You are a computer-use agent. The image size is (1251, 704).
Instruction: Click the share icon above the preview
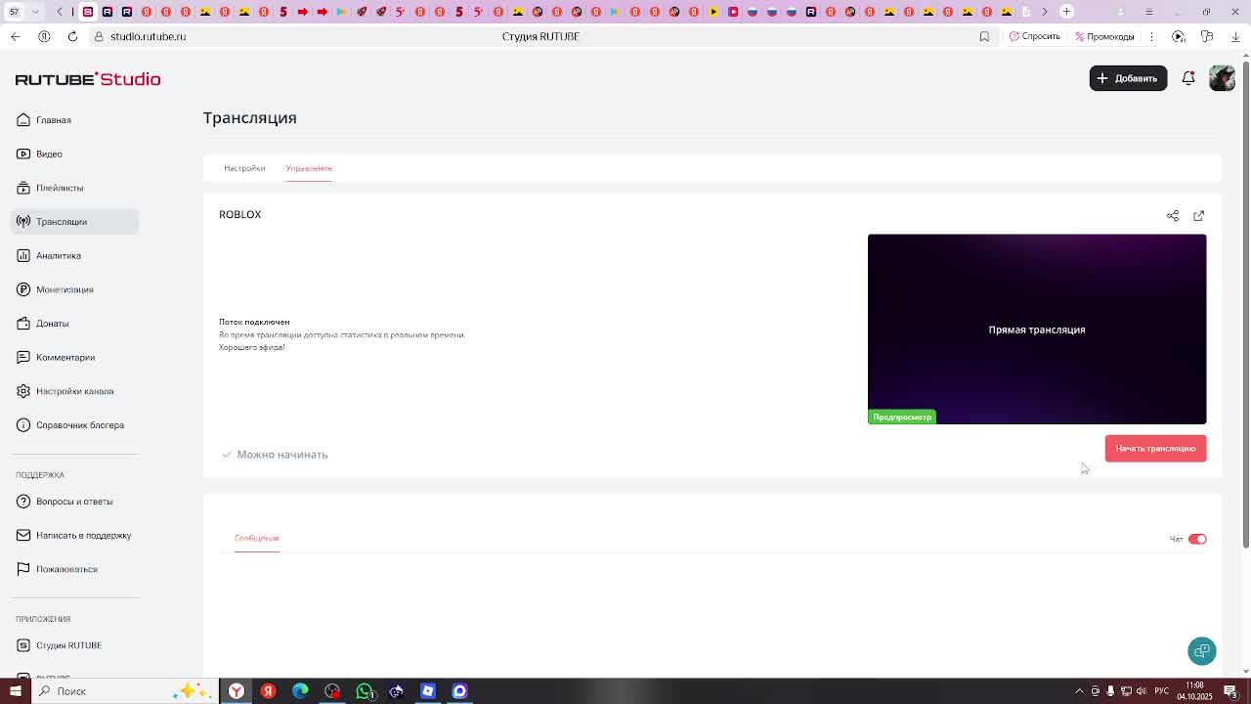tap(1173, 215)
